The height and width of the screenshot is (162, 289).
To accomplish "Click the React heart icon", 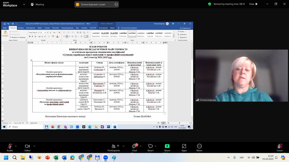I will tap(151, 147).
